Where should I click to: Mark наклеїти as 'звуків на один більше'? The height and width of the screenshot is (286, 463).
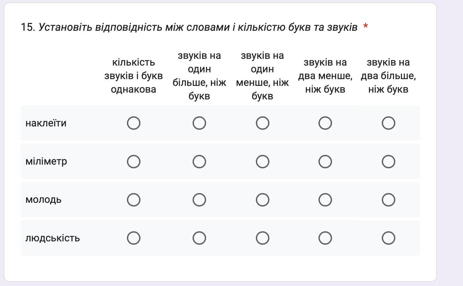click(199, 123)
